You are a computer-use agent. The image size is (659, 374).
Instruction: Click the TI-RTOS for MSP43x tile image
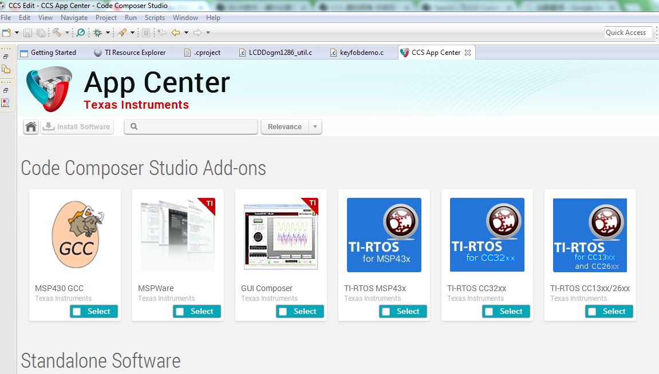[384, 234]
